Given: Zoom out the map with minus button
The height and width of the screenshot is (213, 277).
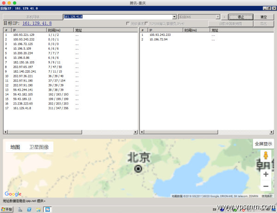Looking at the screenshot, I should coord(266,186).
